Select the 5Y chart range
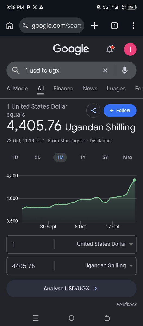Viewport: 143px width, 326px height. (105, 157)
